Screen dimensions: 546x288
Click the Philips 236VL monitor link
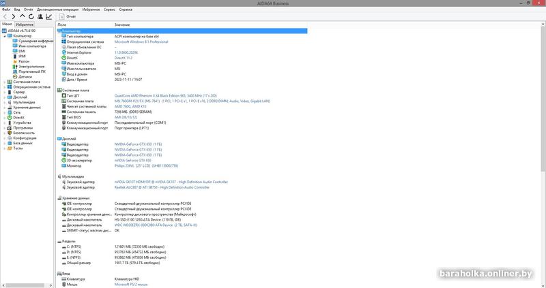[x=146, y=165]
